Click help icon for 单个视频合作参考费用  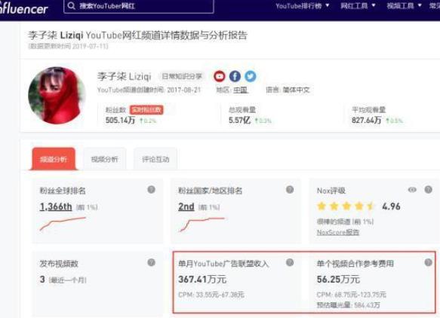(x=428, y=262)
